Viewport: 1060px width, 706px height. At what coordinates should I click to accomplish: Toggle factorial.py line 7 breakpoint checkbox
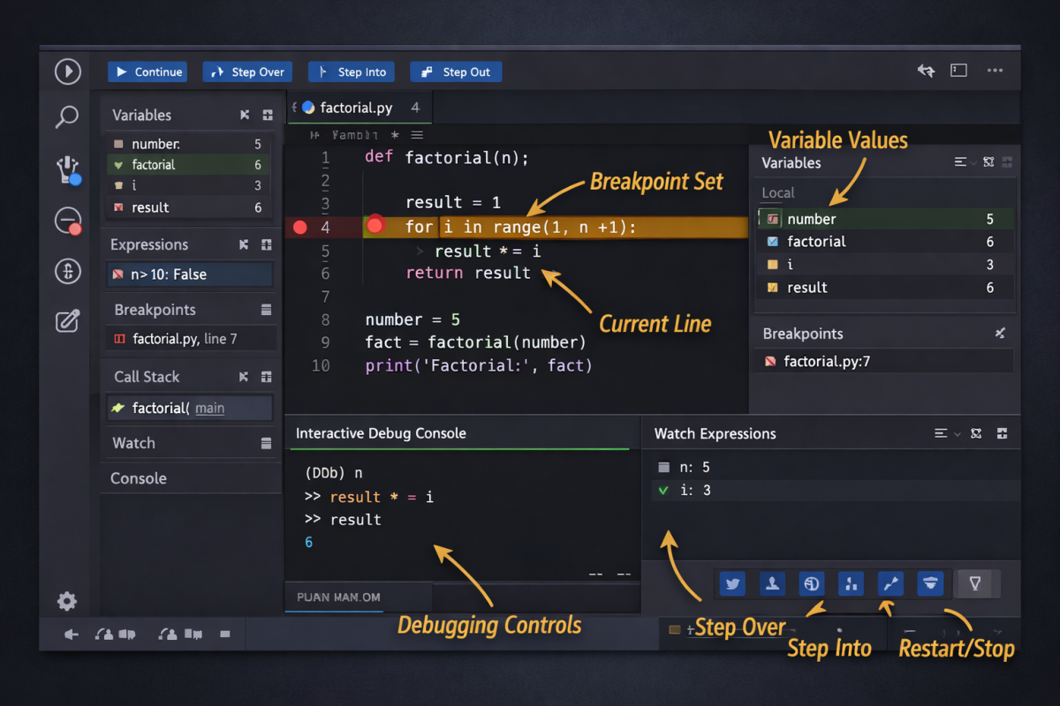(120, 339)
